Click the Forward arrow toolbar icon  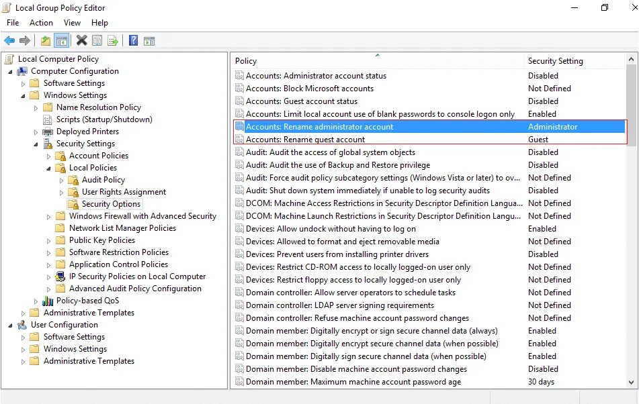point(24,41)
